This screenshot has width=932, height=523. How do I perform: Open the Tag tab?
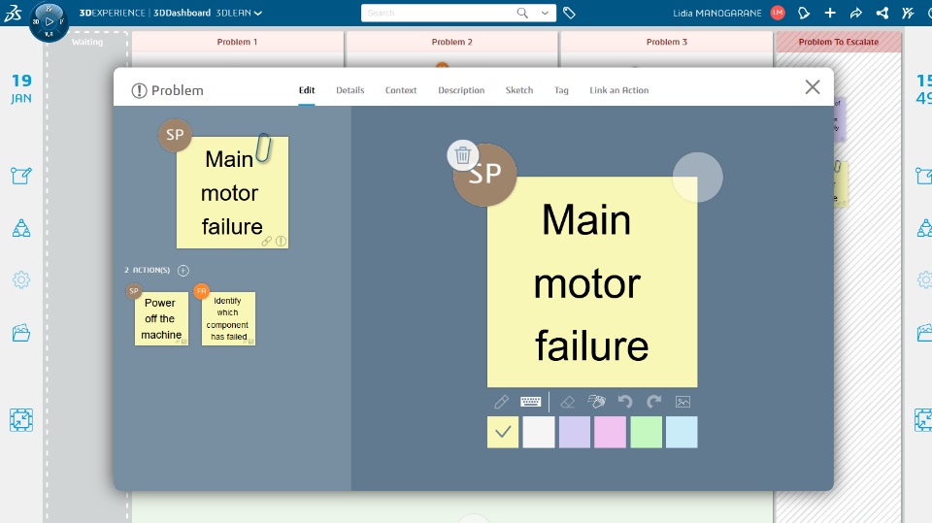point(561,90)
